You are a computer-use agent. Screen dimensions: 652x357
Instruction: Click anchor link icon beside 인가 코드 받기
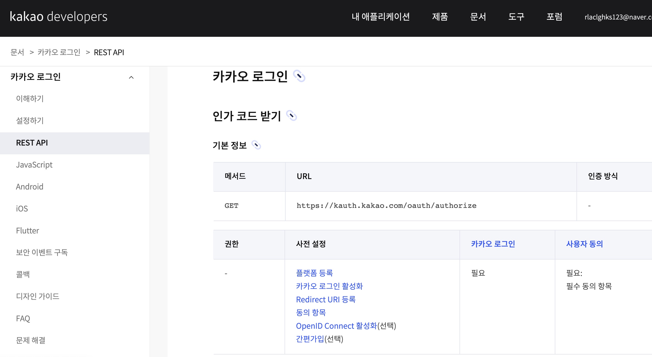click(291, 116)
